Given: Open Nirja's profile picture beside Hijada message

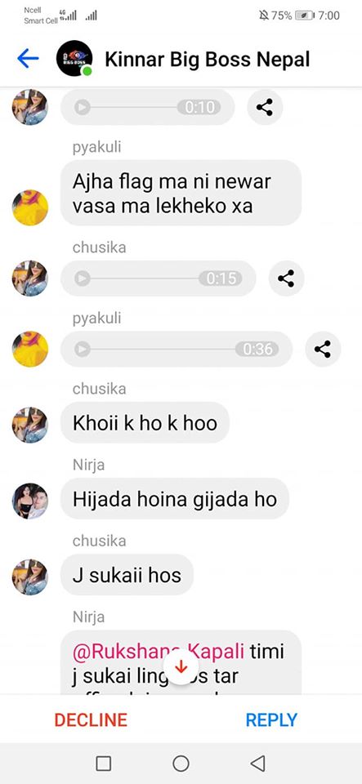Looking at the screenshot, I should point(30,501).
